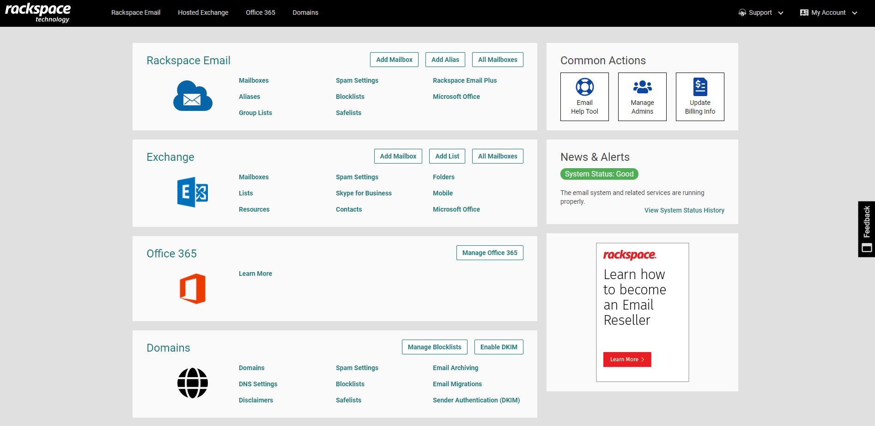Switch to the Hosted Exchange menu item
Viewport: 875px width, 426px height.
(x=203, y=12)
